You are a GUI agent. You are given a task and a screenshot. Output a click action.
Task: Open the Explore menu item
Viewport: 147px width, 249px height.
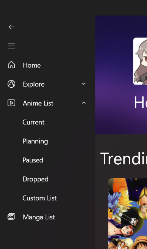(34, 84)
